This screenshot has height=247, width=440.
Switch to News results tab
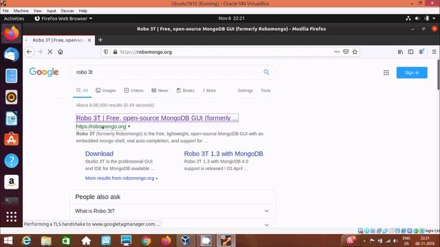(x=159, y=91)
